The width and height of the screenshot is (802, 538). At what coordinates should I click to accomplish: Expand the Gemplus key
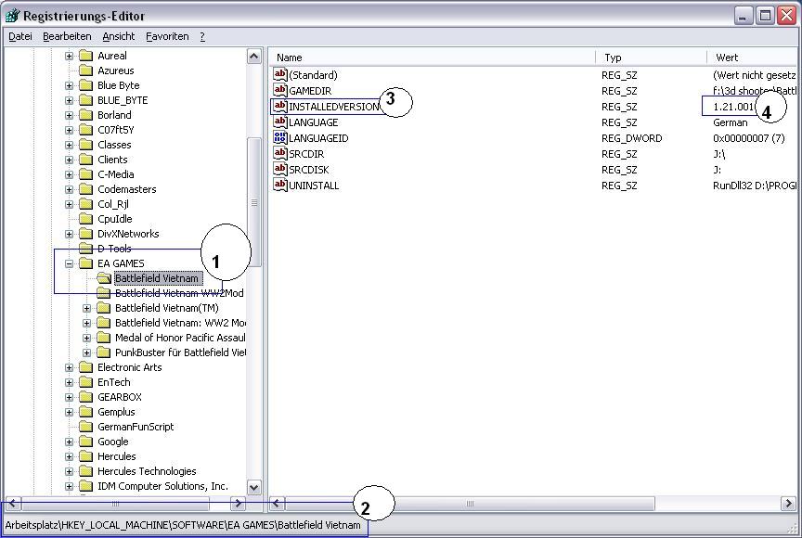point(69,412)
